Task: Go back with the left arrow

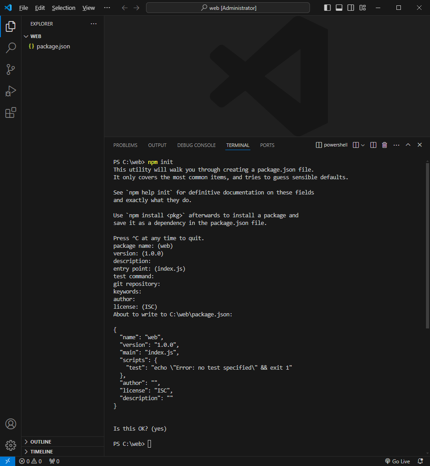Action: pyautogui.click(x=125, y=8)
